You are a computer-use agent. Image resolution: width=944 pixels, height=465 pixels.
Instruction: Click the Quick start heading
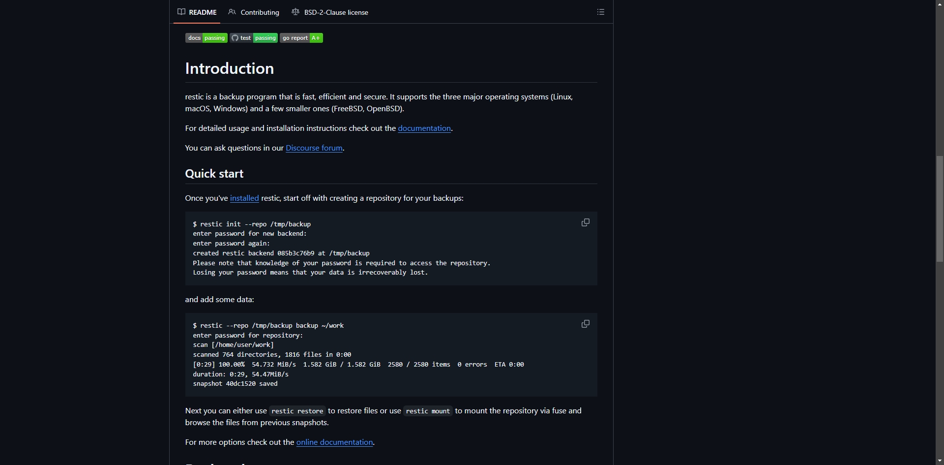(214, 174)
